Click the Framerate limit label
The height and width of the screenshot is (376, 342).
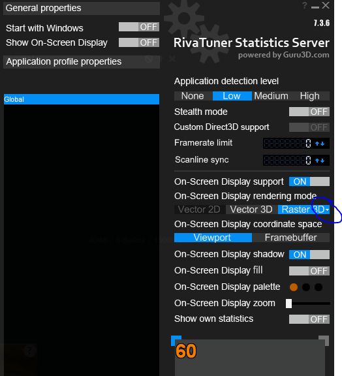point(203,143)
